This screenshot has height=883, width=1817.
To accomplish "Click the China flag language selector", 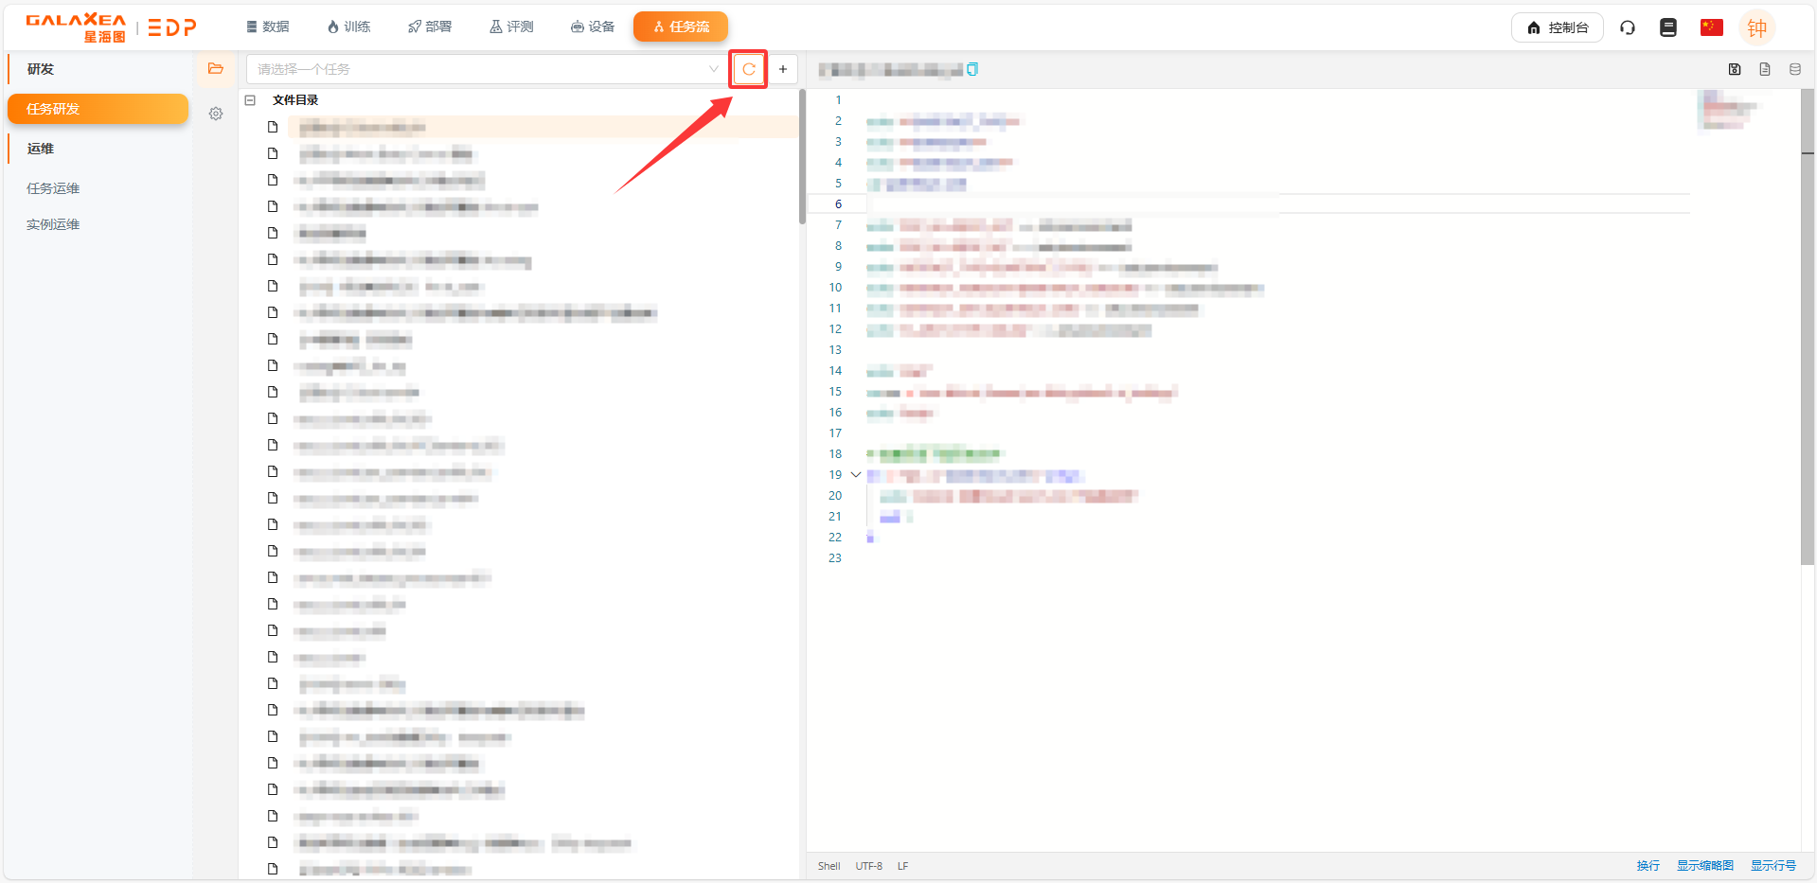I will (x=1711, y=27).
